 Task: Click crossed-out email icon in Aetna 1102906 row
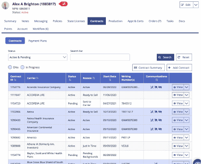tap(156, 112)
